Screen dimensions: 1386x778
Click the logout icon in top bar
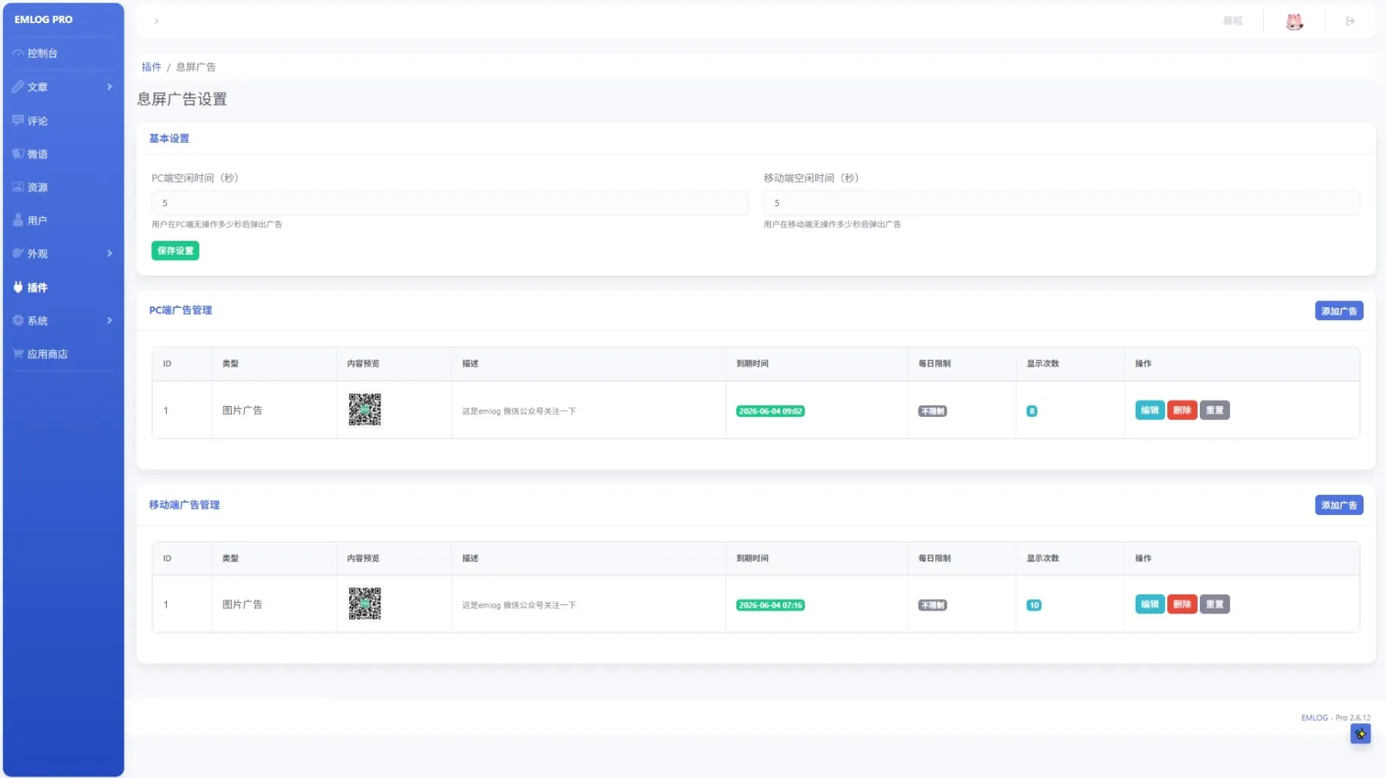pos(1350,21)
